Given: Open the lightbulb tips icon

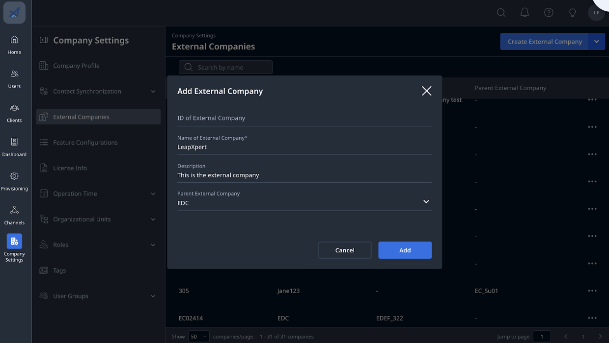Looking at the screenshot, I should (x=572, y=13).
